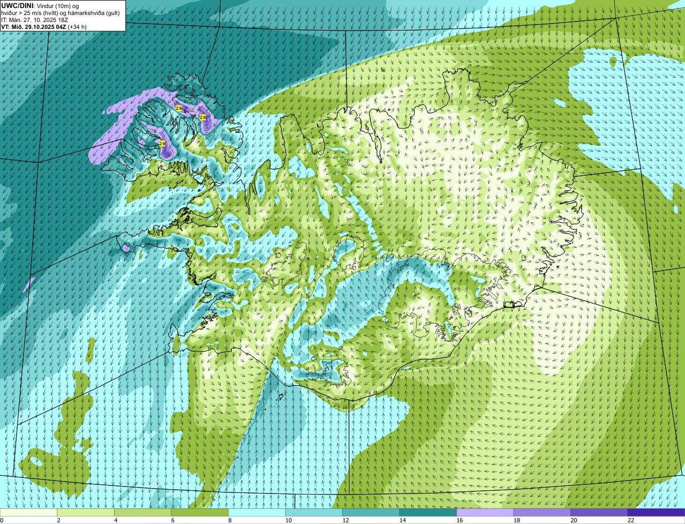Click the legend scale label '14'

(x=403, y=520)
